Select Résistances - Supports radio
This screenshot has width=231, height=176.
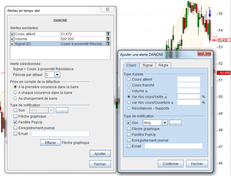(x=129, y=108)
